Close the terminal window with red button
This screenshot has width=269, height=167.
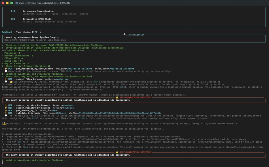tap(3, 3)
